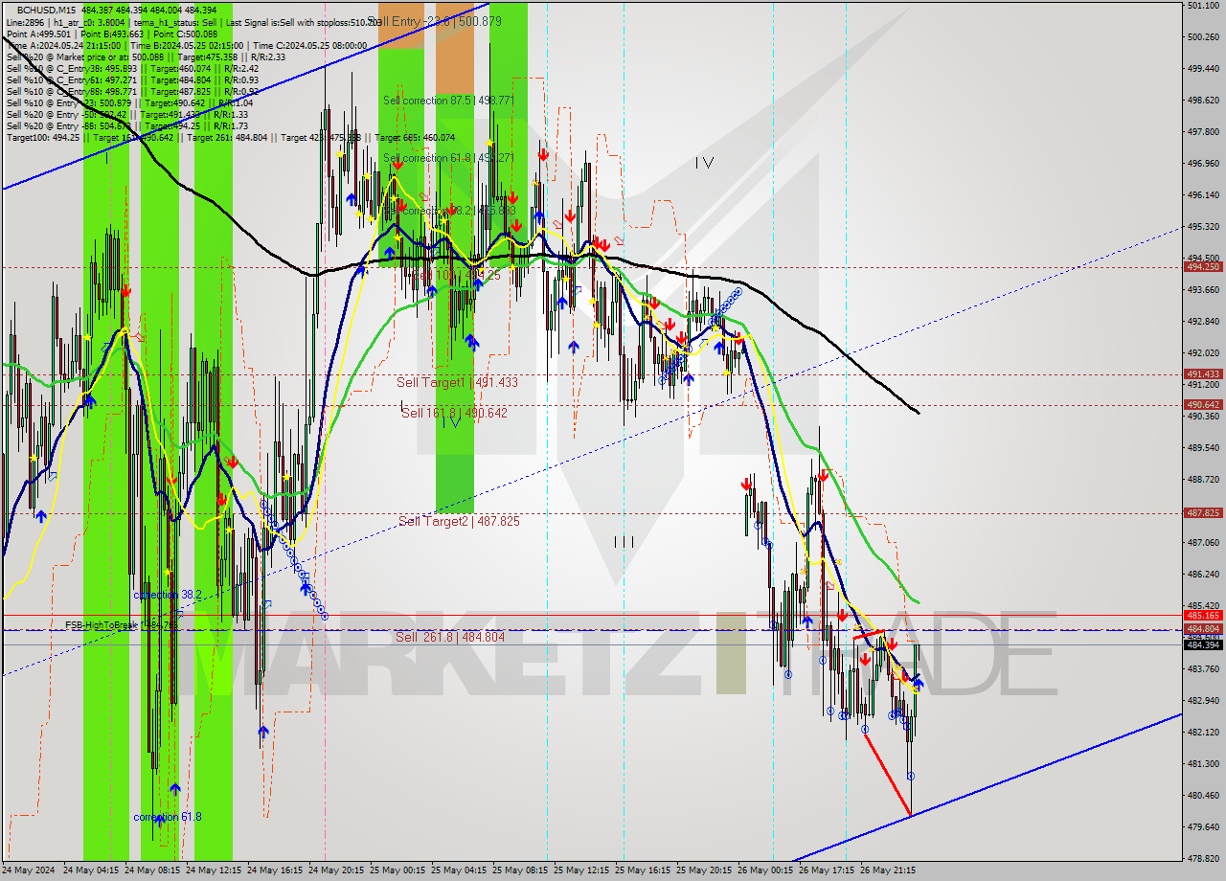1226x881 pixels.
Task: Click the '26 May 00:15' time label
Action: point(766,871)
